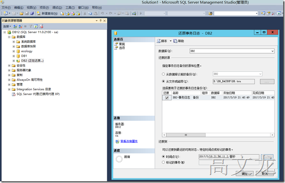Open the 数据库(D) DB2 combo box
The width and height of the screenshot is (285, 183).
click(232, 51)
